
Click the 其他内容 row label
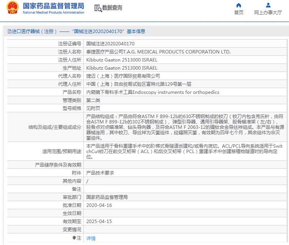tap(72, 181)
